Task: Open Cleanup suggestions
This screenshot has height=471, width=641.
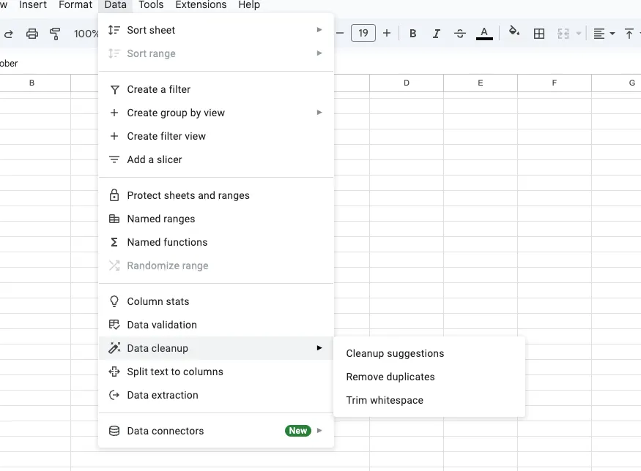Action: point(396,353)
